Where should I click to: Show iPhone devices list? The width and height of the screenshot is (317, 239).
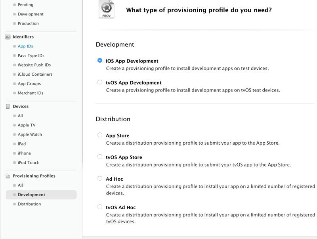click(x=24, y=153)
